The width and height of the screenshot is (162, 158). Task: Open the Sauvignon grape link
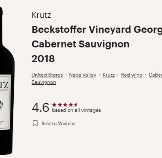pos(44,82)
